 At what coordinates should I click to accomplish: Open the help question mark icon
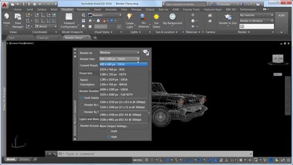click(x=258, y=4)
